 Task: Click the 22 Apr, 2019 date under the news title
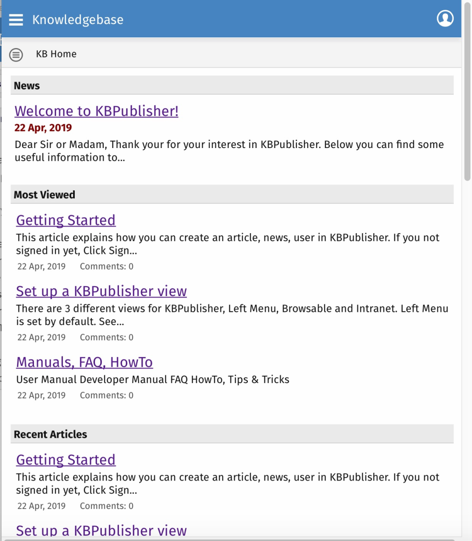click(x=43, y=127)
